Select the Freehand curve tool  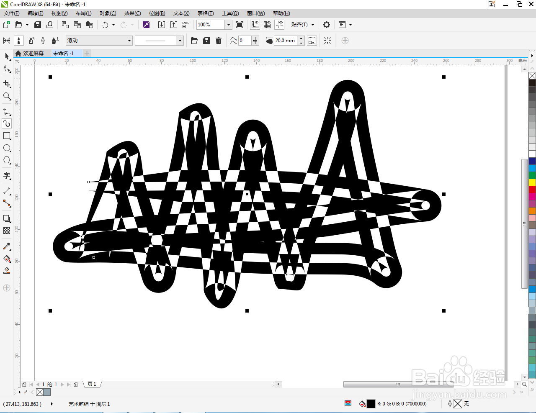(7, 111)
